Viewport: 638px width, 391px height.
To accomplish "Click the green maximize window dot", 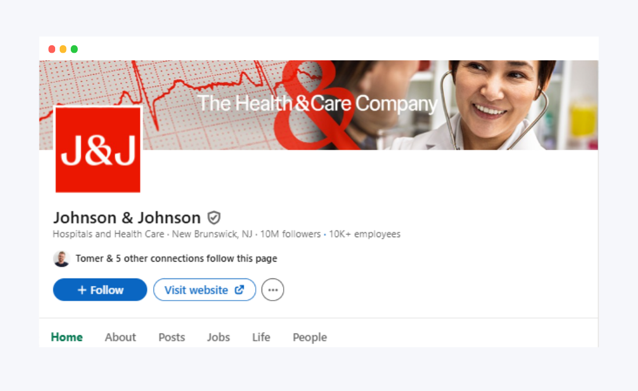I will tap(74, 49).
